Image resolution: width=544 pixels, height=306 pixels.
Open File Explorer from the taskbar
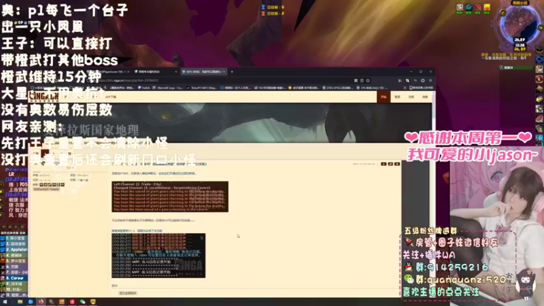click(20, 302)
